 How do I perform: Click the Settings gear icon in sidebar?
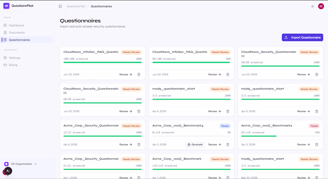pyautogui.click(x=5, y=58)
